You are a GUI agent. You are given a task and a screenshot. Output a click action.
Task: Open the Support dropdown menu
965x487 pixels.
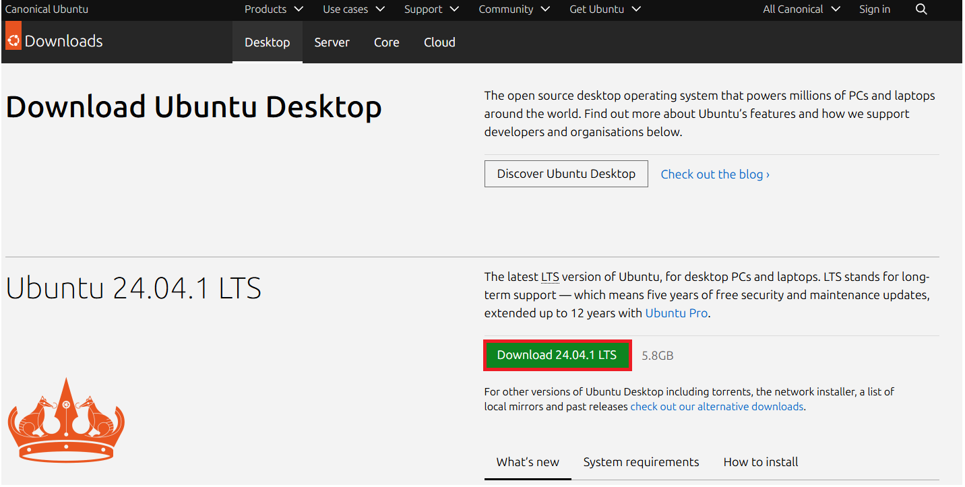[431, 9]
